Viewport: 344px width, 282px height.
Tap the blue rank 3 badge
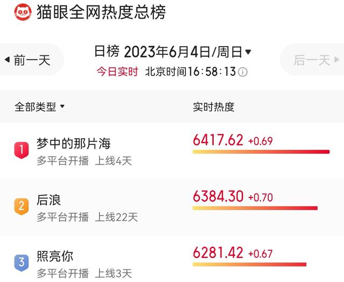[x=21, y=263]
